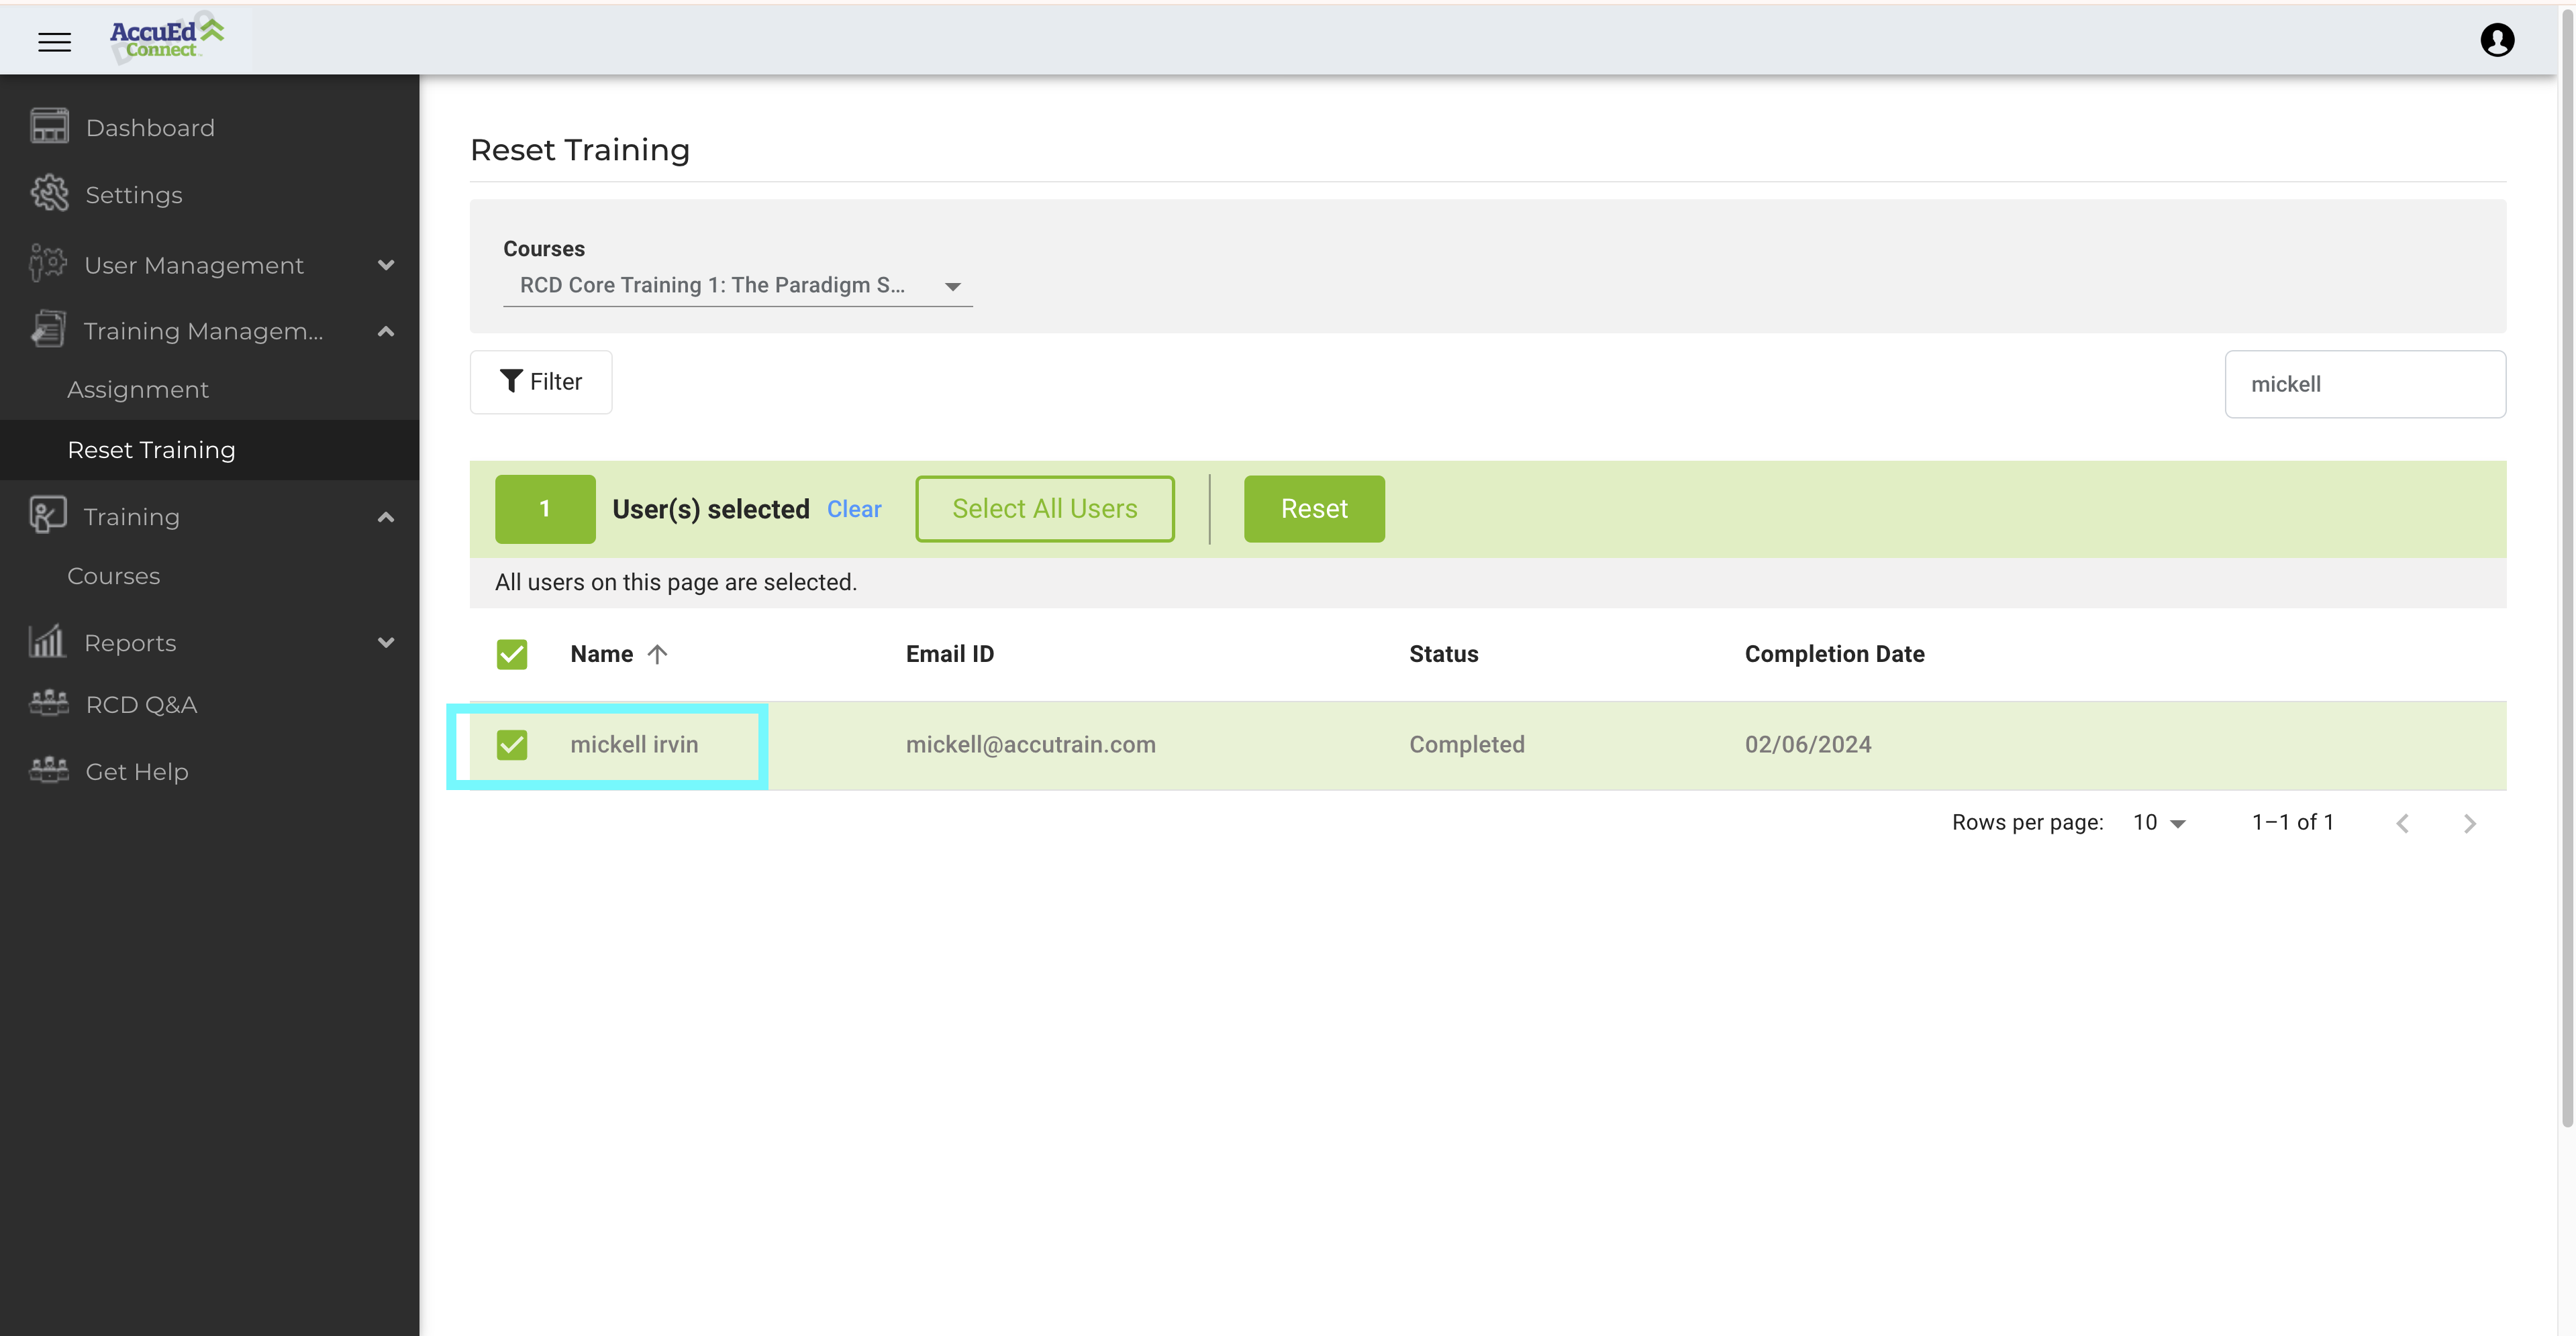The width and height of the screenshot is (2576, 1336).
Task: Click the RCD Q&A sidebar icon
Action: click(x=49, y=704)
